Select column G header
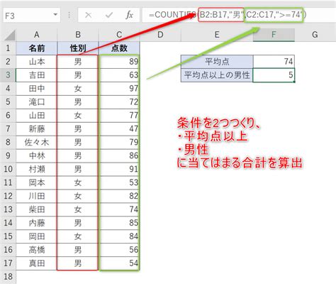 [315, 35]
